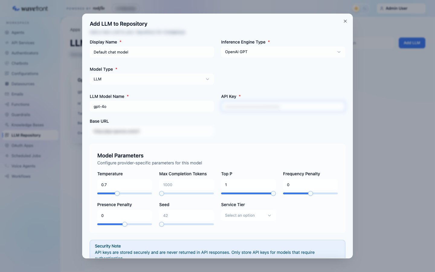Click the Presence Penalty value field
Screen dimensions: 435x272
tap(124, 215)
